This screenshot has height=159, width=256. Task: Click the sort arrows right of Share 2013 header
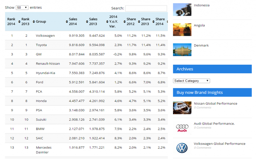coord(153,21)
